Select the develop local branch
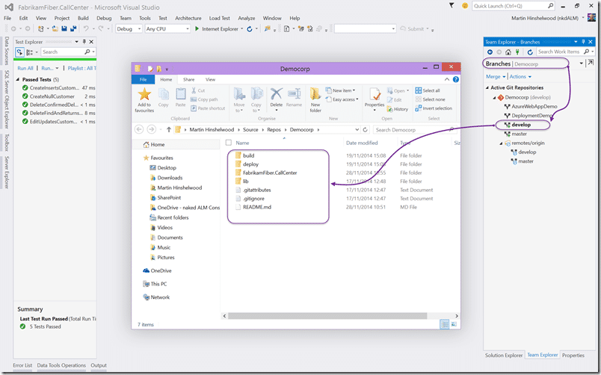This screenshot has width=601, height=375. click(x=521, y=125)
